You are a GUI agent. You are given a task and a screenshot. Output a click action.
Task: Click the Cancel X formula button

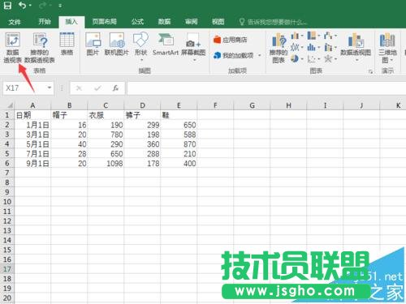tap(79, 88)
